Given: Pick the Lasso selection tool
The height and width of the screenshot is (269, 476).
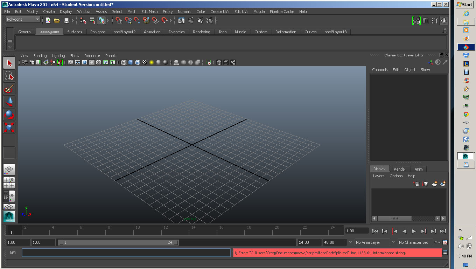Looking at the screenshot, I should [x=9, y=76].
